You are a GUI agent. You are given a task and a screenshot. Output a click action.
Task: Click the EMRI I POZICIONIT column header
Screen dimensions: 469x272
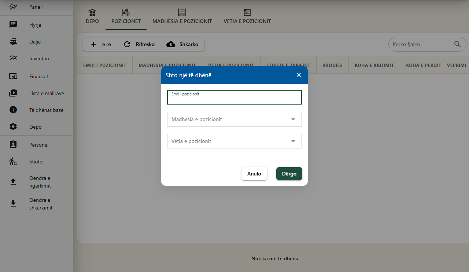pyautogui.click(x=105, y=65)
